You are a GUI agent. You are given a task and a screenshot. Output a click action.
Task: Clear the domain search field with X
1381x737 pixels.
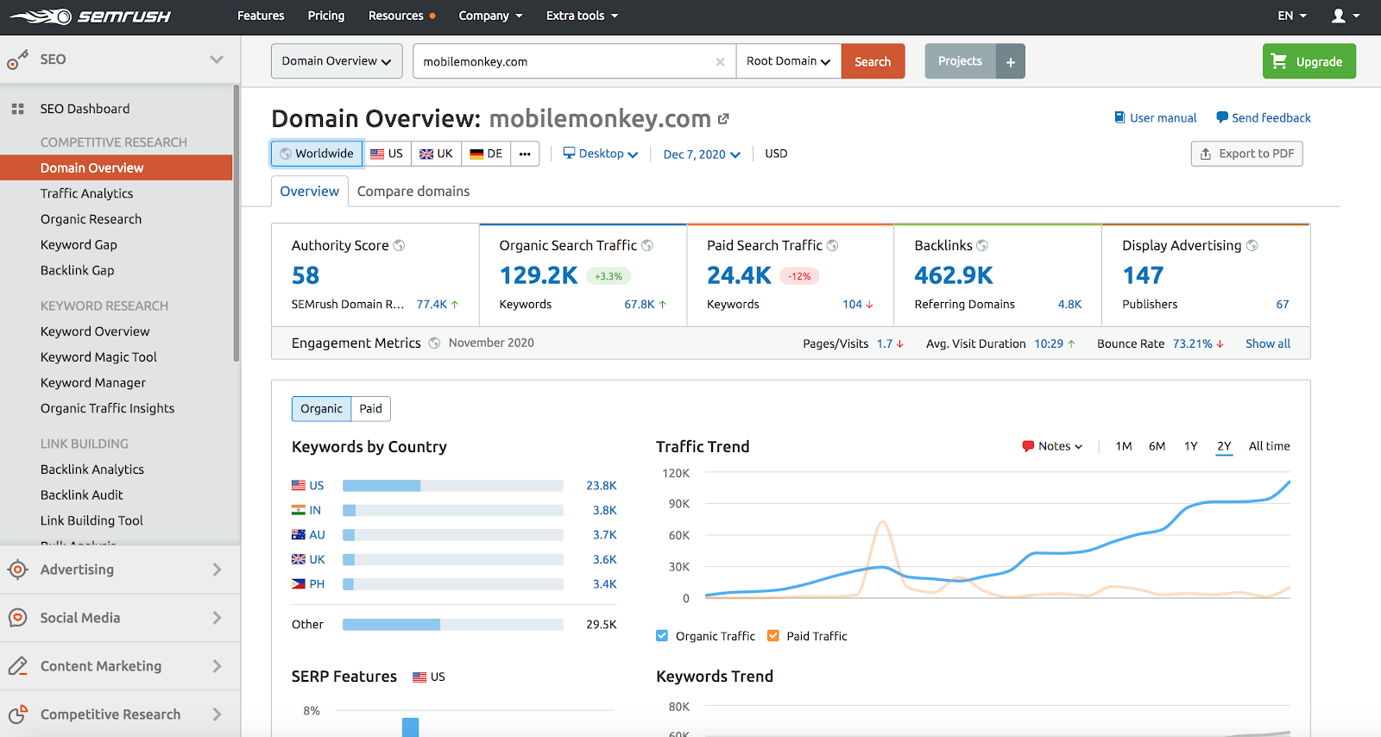[720, 62]
